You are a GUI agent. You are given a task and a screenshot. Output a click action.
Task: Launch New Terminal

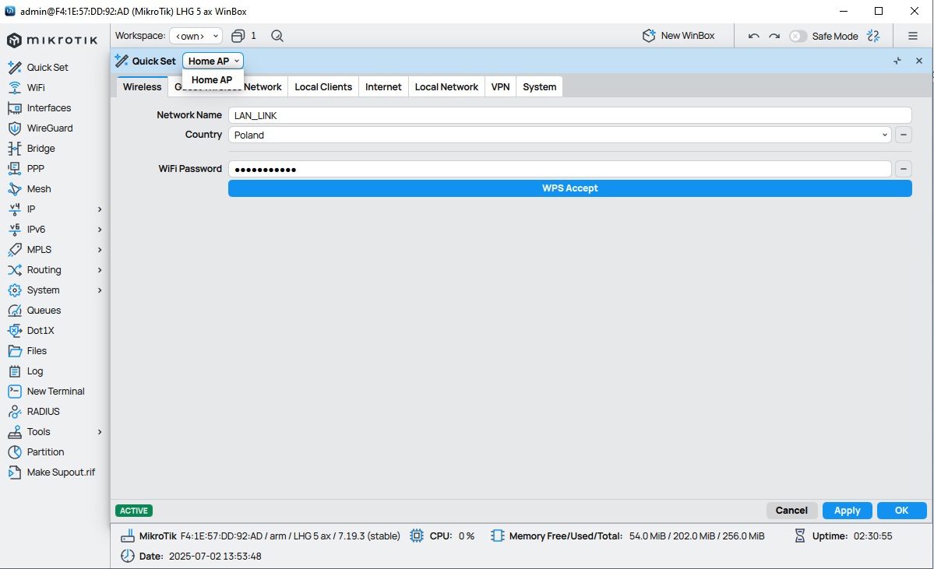pyautogui.click(x=55, y=391)
